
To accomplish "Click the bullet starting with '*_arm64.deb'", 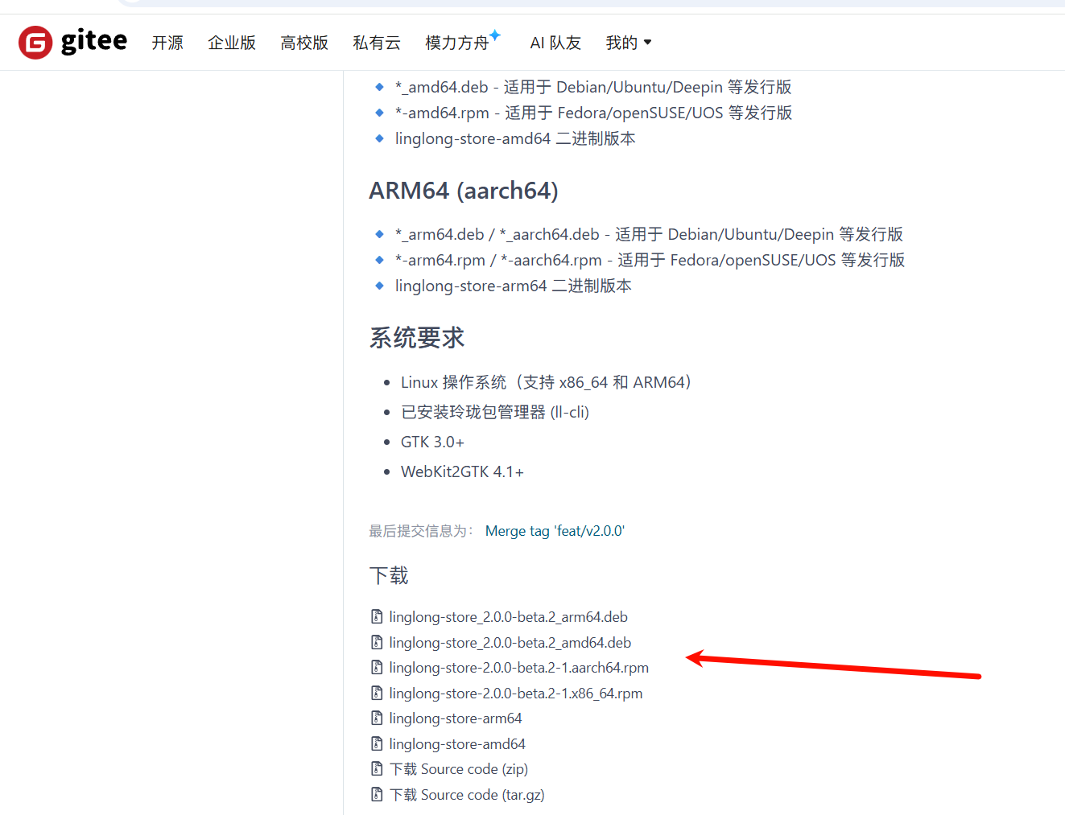I will pos(649,235).
